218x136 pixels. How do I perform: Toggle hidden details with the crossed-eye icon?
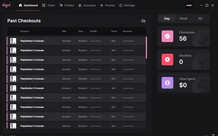(143, 21)
